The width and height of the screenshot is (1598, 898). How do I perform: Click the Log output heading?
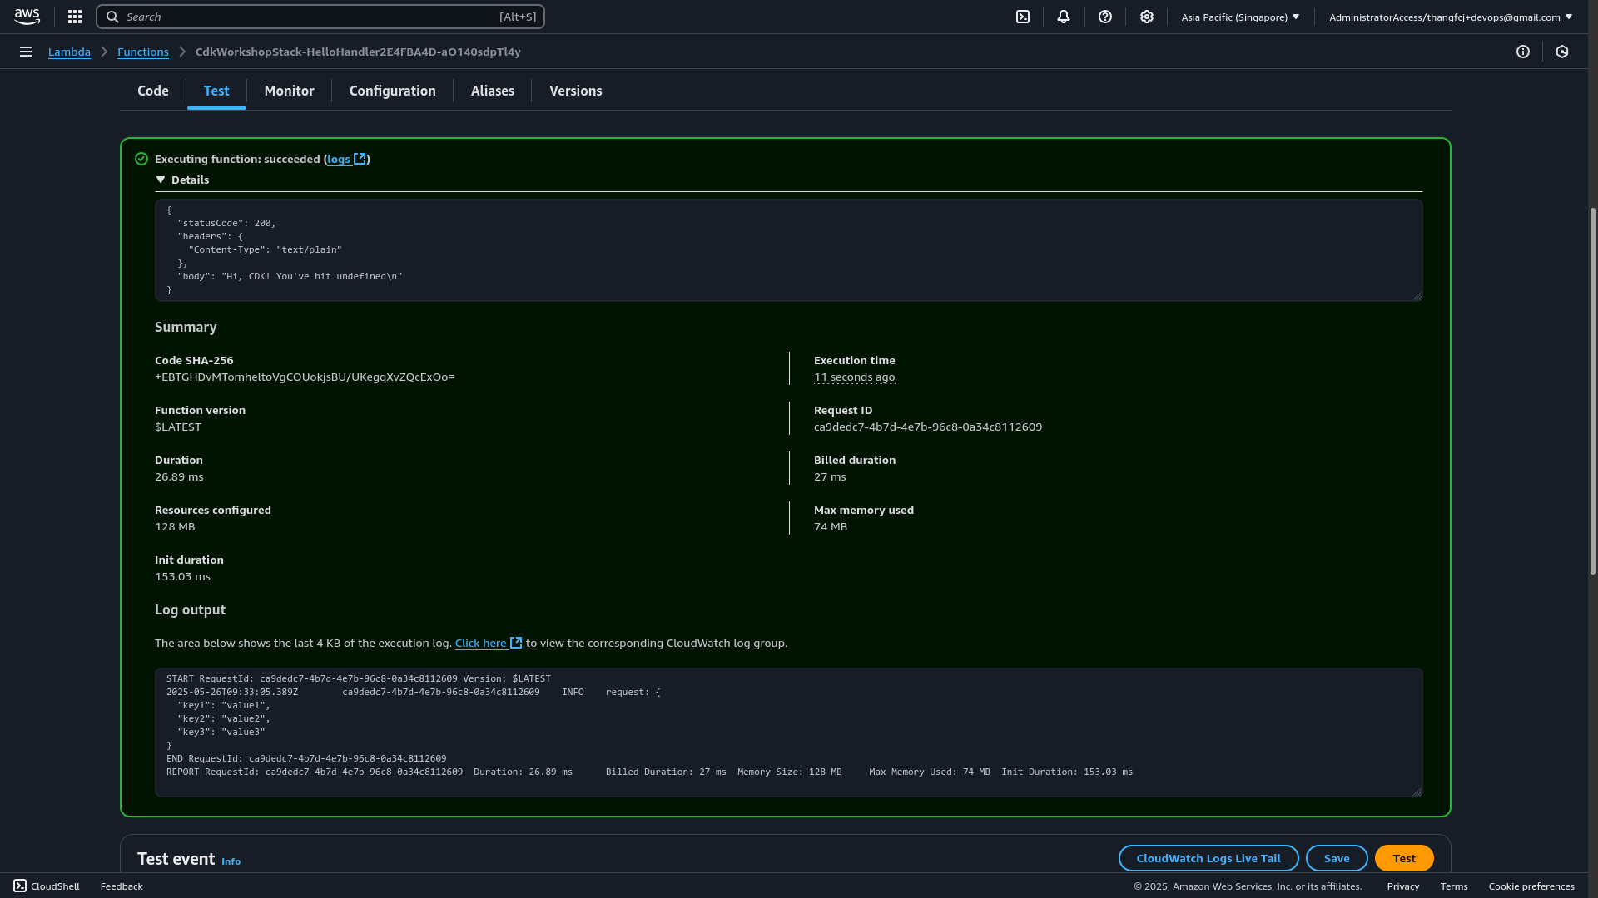pos(190,609)
